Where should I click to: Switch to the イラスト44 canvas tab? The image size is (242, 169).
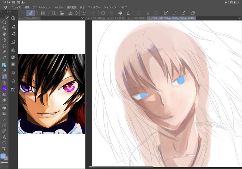point(29,18)
